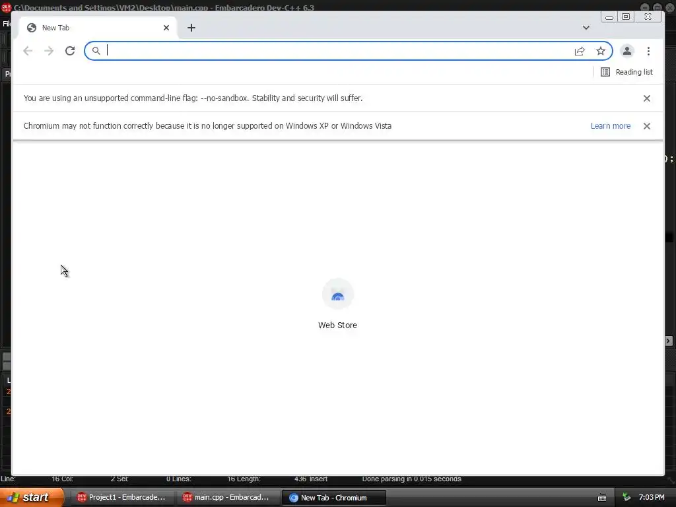Minimize the Chromium window
The height and width of the screenshot is (507, 676).
(x=609, y=17)
